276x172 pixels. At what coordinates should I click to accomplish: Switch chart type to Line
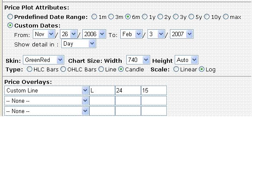click(101, 69)
